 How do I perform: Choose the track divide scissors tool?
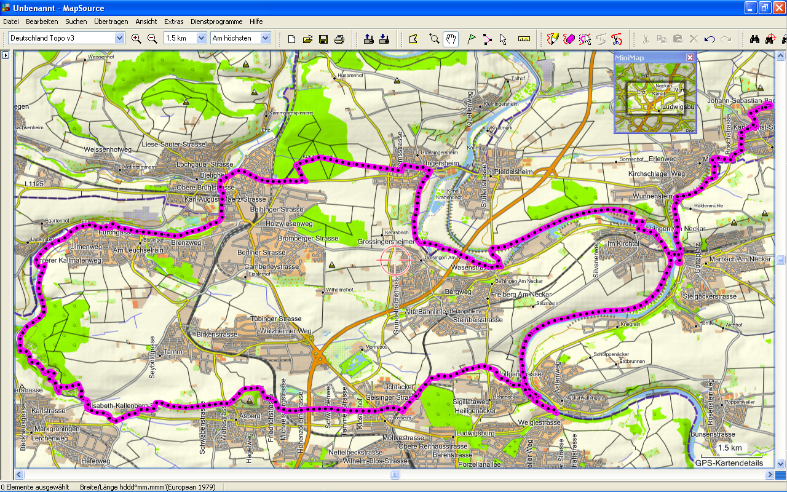click(x=617, y=39)
